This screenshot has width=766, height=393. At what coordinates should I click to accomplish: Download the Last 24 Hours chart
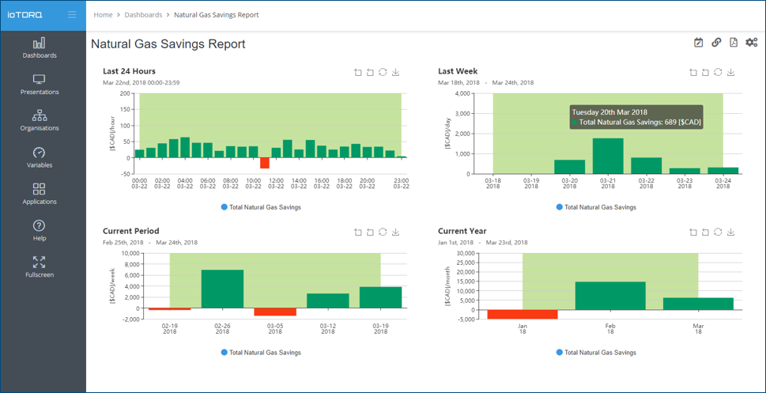coord(396,72)
